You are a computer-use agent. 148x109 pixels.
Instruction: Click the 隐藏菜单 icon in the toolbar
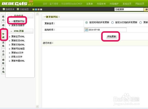[x=4, y=9]
